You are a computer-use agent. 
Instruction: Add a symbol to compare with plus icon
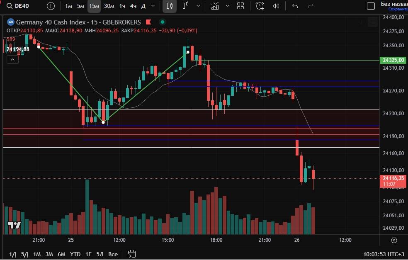point(51,6)
